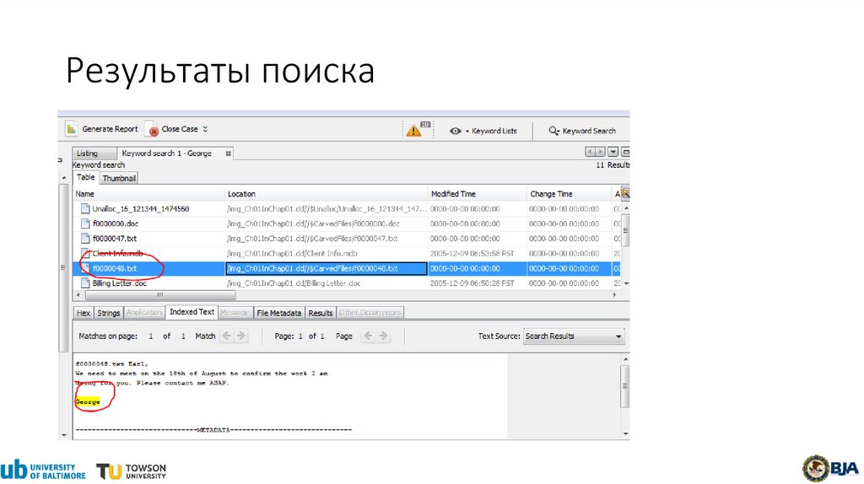Sort by the Name column header
Screen dimensions: 864x484
148,194
